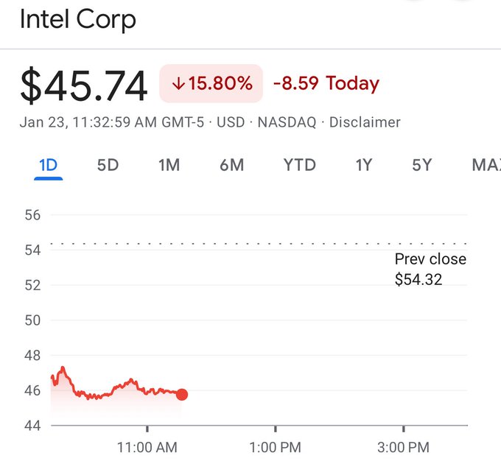Open the 5Y chart range
The image size is (501, 464).
coord(421,165)
